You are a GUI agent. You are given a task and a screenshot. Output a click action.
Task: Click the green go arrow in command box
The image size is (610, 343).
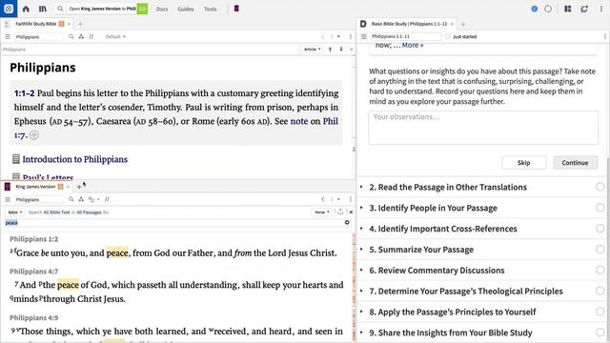142,9
